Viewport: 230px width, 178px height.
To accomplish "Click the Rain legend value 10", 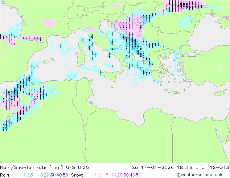I will 40,175.
